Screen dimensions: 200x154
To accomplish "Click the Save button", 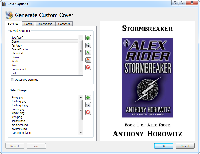I will click(36, 146).
